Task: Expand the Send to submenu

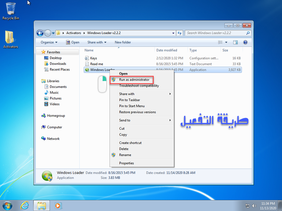Action: 142,121
